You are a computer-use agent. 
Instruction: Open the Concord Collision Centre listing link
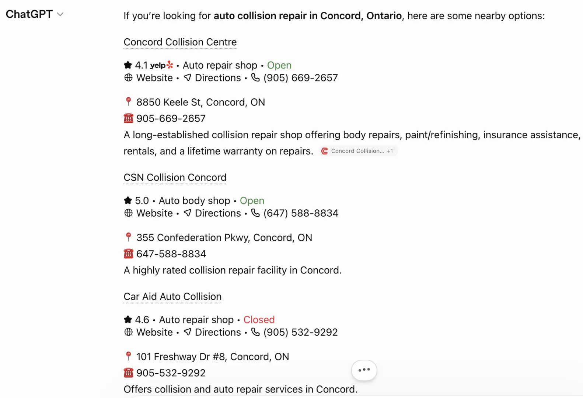[x=180, y=42]
